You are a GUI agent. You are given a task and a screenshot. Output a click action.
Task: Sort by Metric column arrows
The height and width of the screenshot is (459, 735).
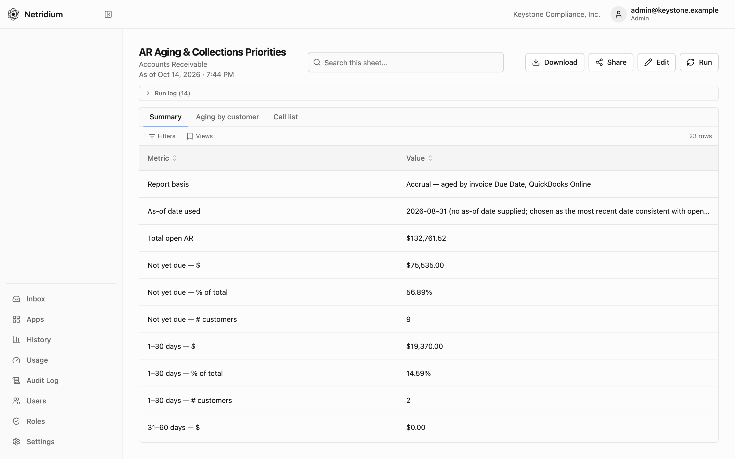coord(175,158)
